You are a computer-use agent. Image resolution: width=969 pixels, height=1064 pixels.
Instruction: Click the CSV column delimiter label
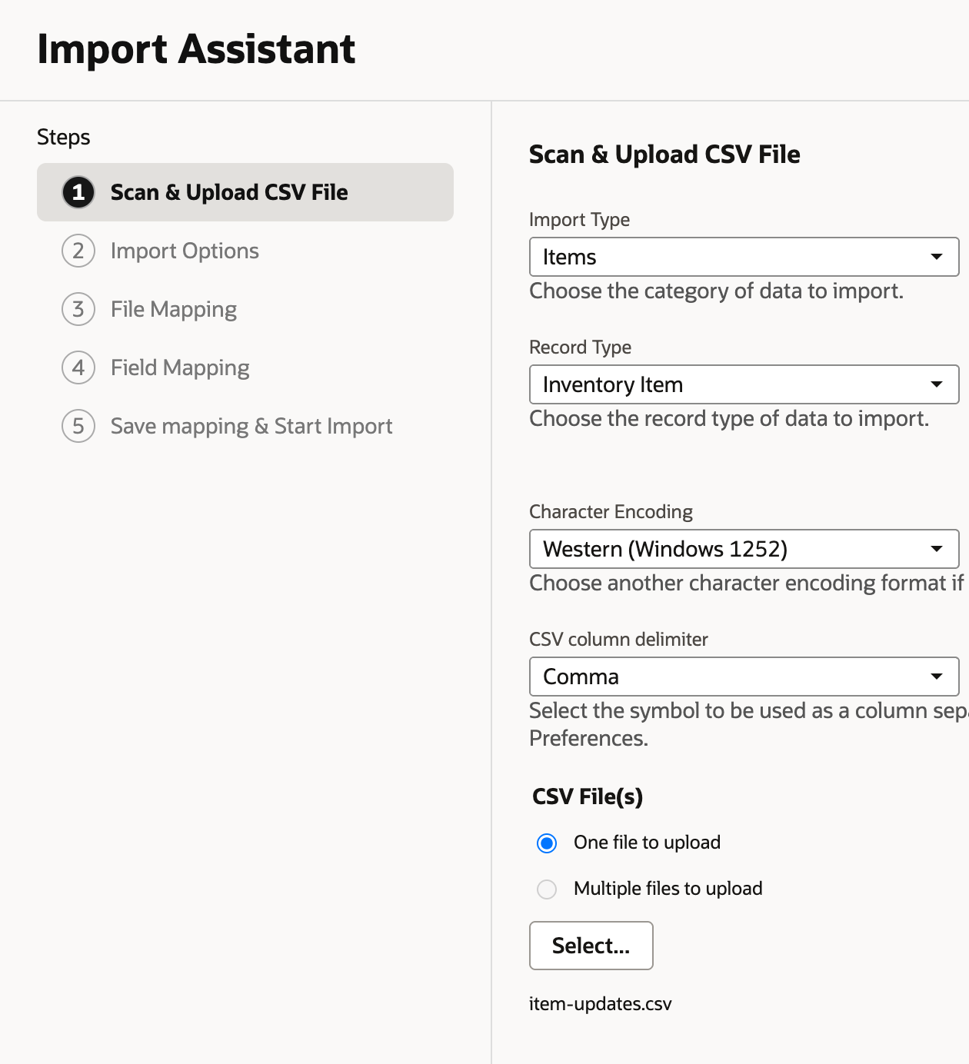pos(619,640)
